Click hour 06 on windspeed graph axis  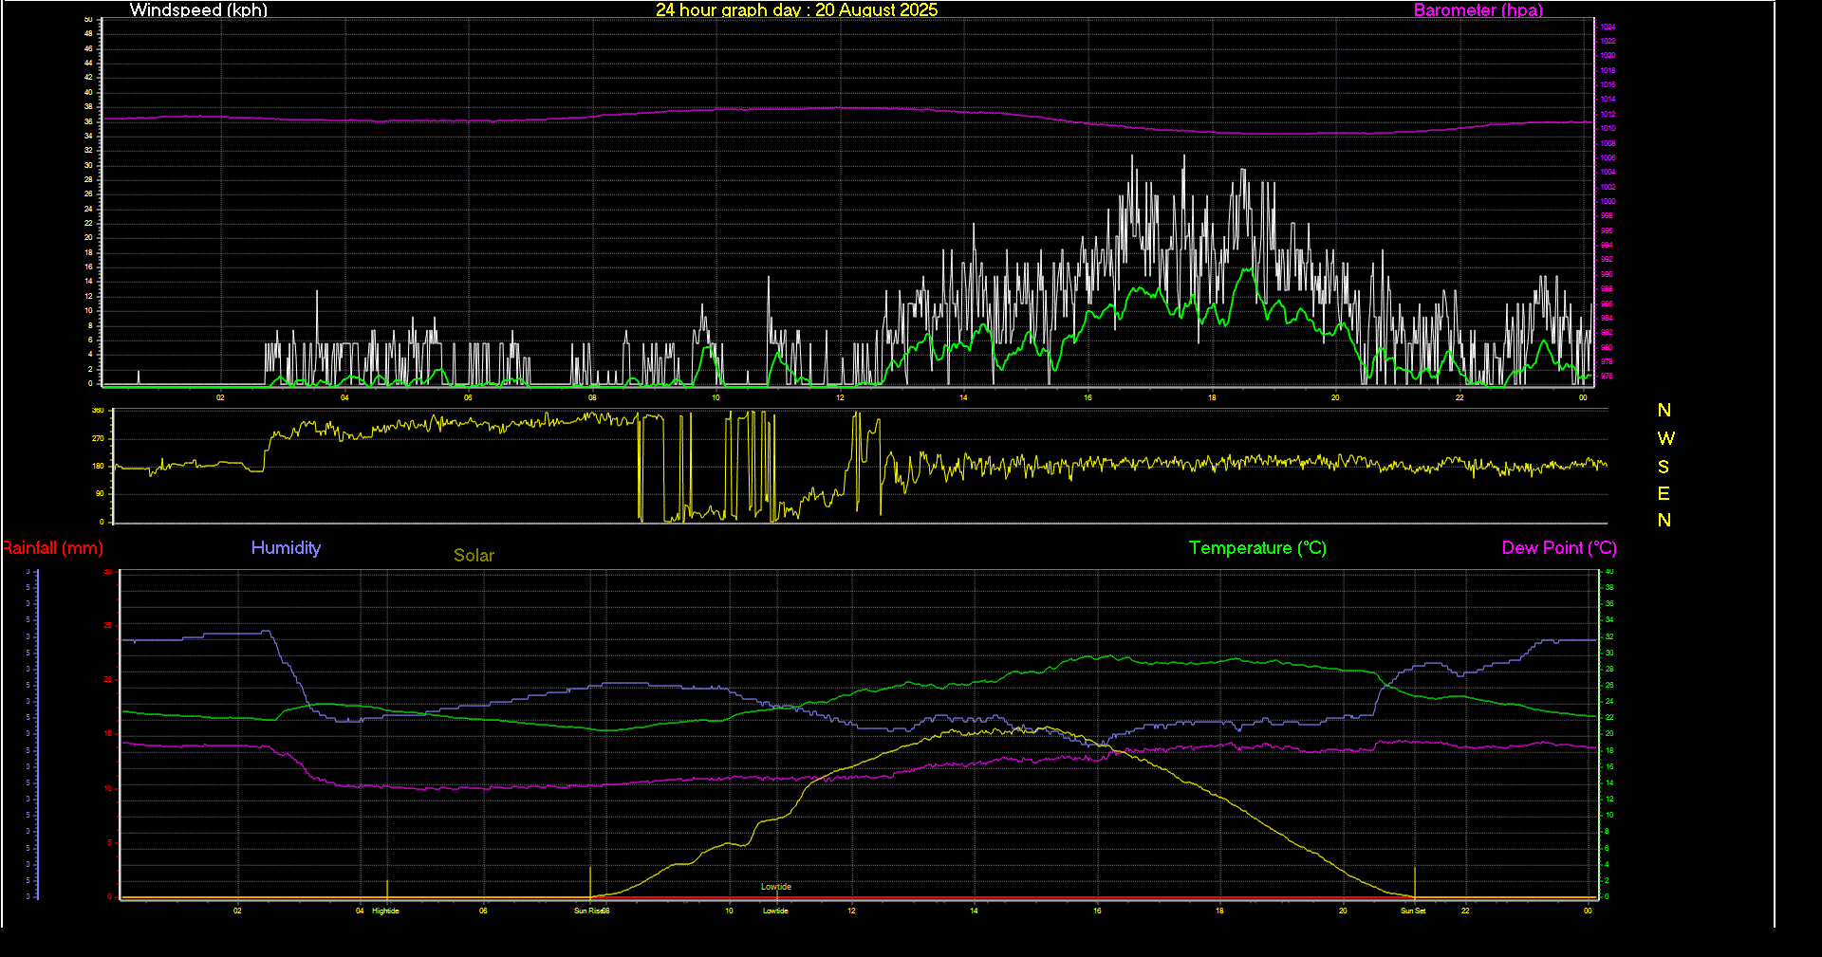click(x=468, y=397)
